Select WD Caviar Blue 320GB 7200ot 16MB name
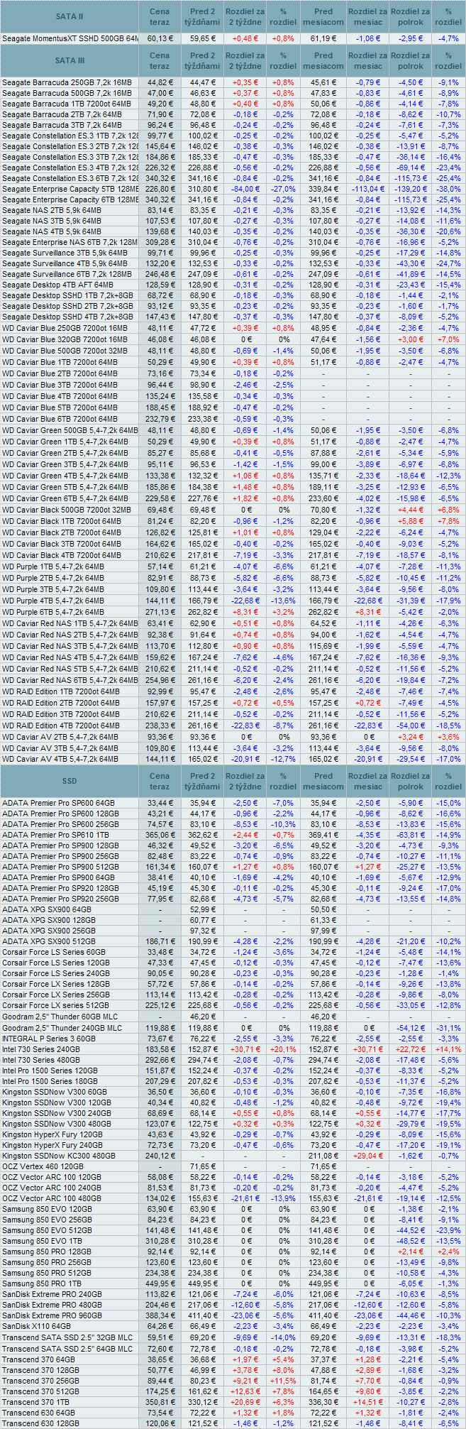The height and width of the screenshot is (1429, 466). pyautogui.click(x=65, y=339)
